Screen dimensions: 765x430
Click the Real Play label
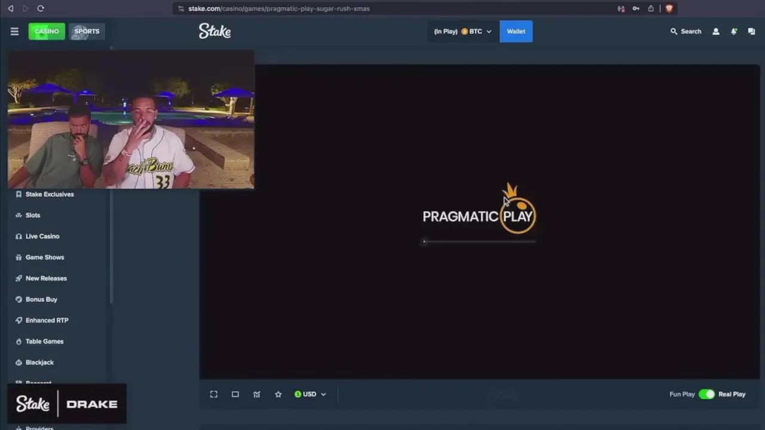coord(732,394)
